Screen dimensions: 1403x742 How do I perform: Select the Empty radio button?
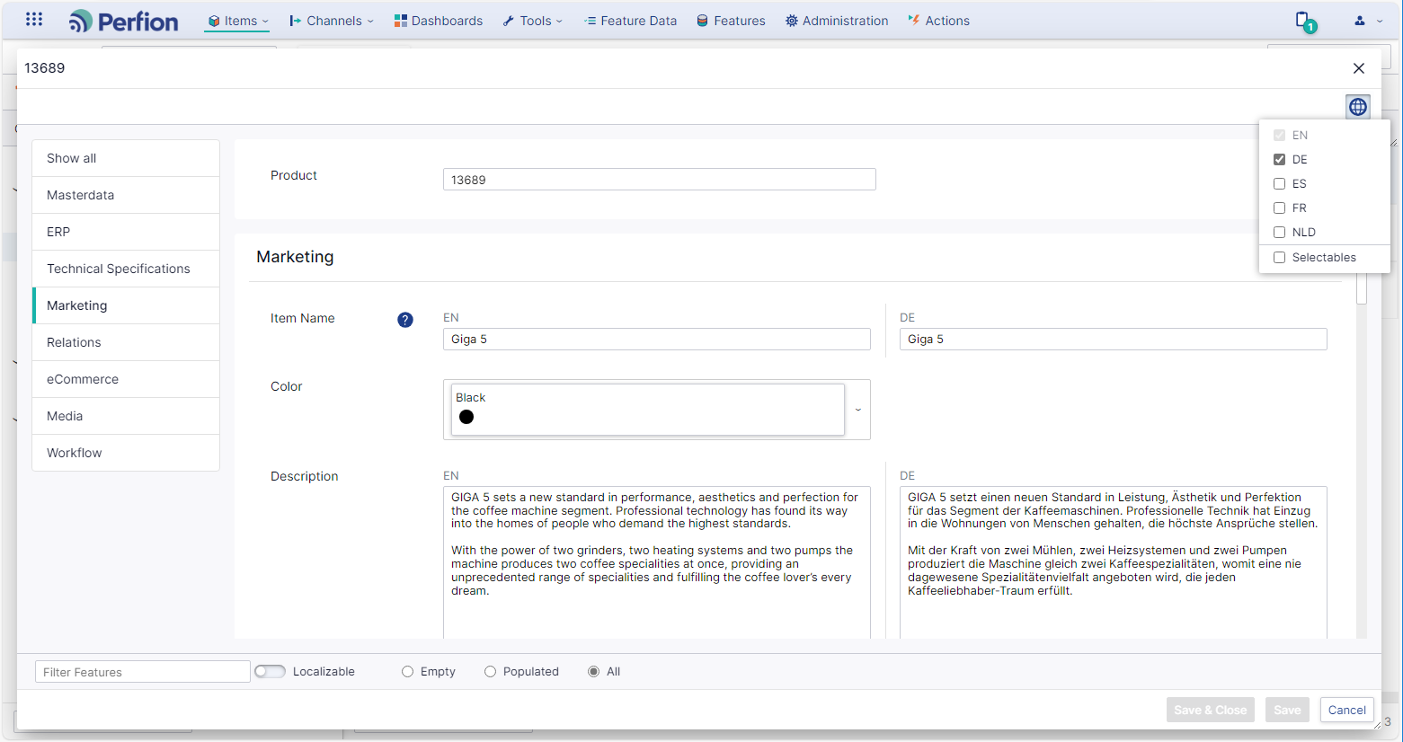point(407,671)
